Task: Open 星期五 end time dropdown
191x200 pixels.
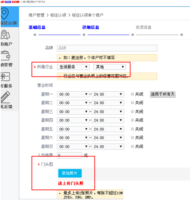Action: (x=108, y=129)
